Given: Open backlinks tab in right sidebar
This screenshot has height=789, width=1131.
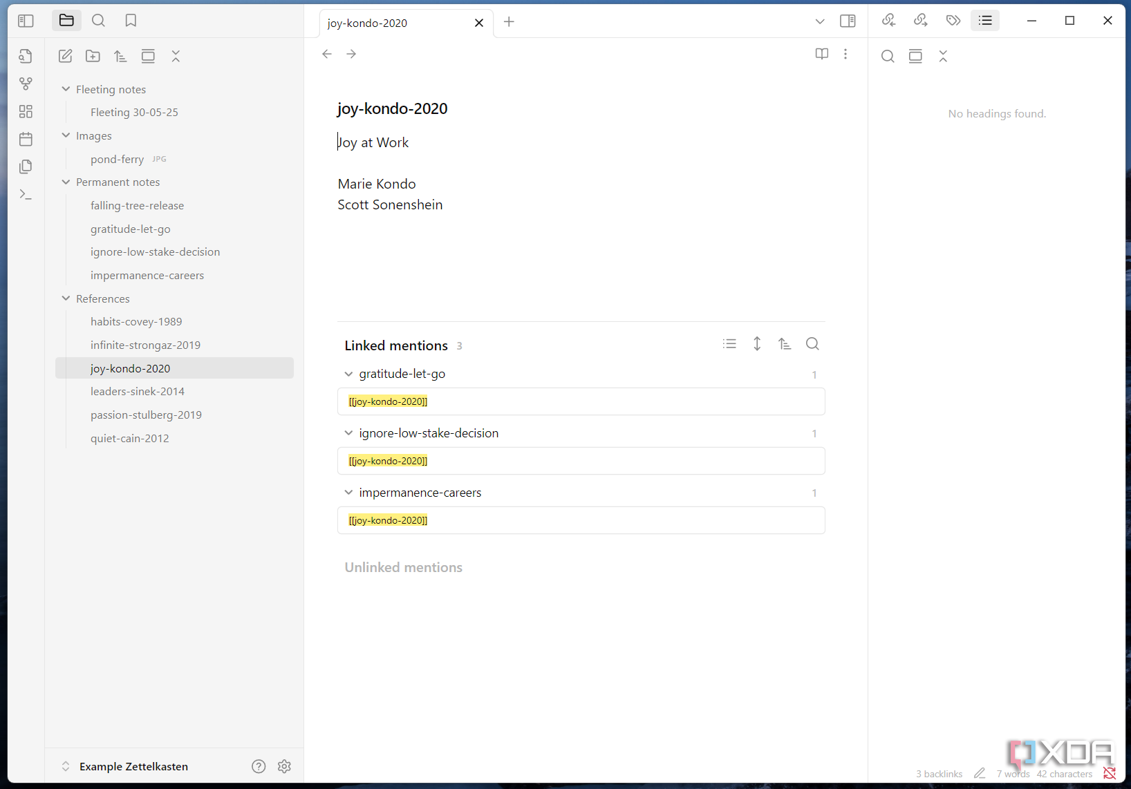Looking at the screenshot, I should [x=888, y=21].
